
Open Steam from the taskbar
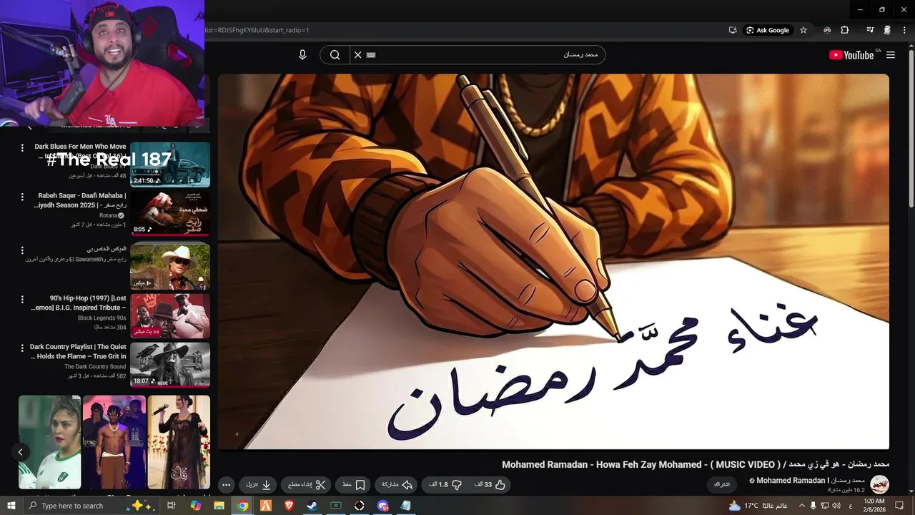pyautogui.click(x=312, y=506)
